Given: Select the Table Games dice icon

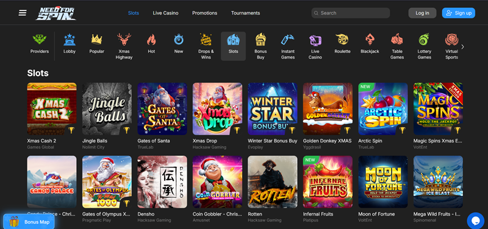Looking at the screenshot, I should click(x=397, y=40).
